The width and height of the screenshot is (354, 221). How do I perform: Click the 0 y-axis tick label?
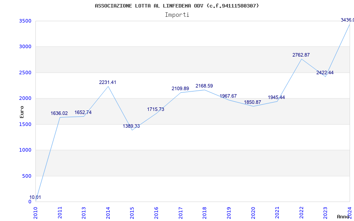pos(30,202)
